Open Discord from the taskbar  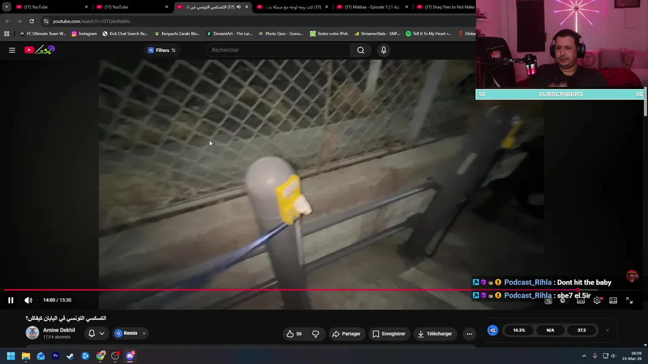pyautogui.click(x=130, y=356)
